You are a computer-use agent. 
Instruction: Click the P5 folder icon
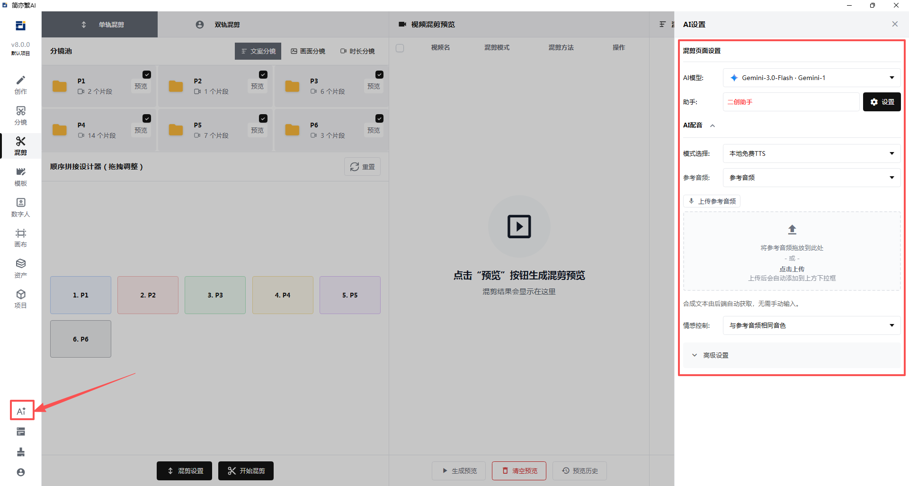[x=176, y=130]
